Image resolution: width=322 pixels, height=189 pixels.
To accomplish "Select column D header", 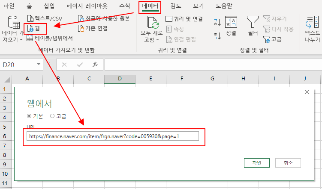I will coord(120,79).
